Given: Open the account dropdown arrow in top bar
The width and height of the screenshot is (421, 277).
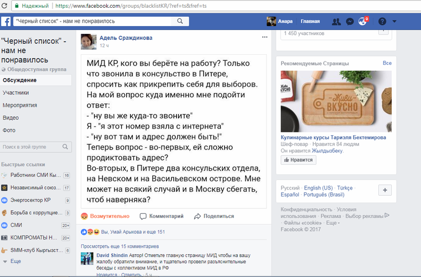Looking at the screenshot, I should pos(394,21).
